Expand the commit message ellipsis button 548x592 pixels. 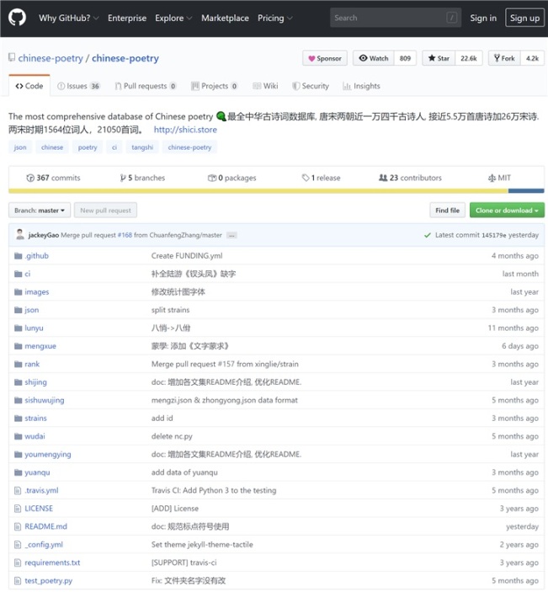pyautogui.click(x=231, y=235)
